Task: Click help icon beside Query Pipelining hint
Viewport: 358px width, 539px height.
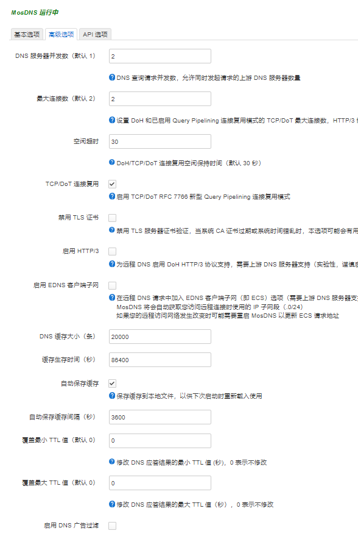Action: tap(112, 196)
